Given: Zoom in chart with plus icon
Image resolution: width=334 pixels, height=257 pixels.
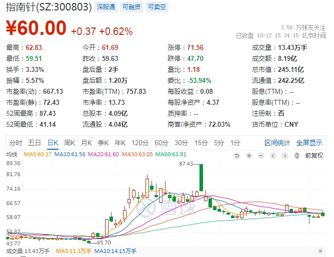Looking at the screenshot, I should coord(249,156).
